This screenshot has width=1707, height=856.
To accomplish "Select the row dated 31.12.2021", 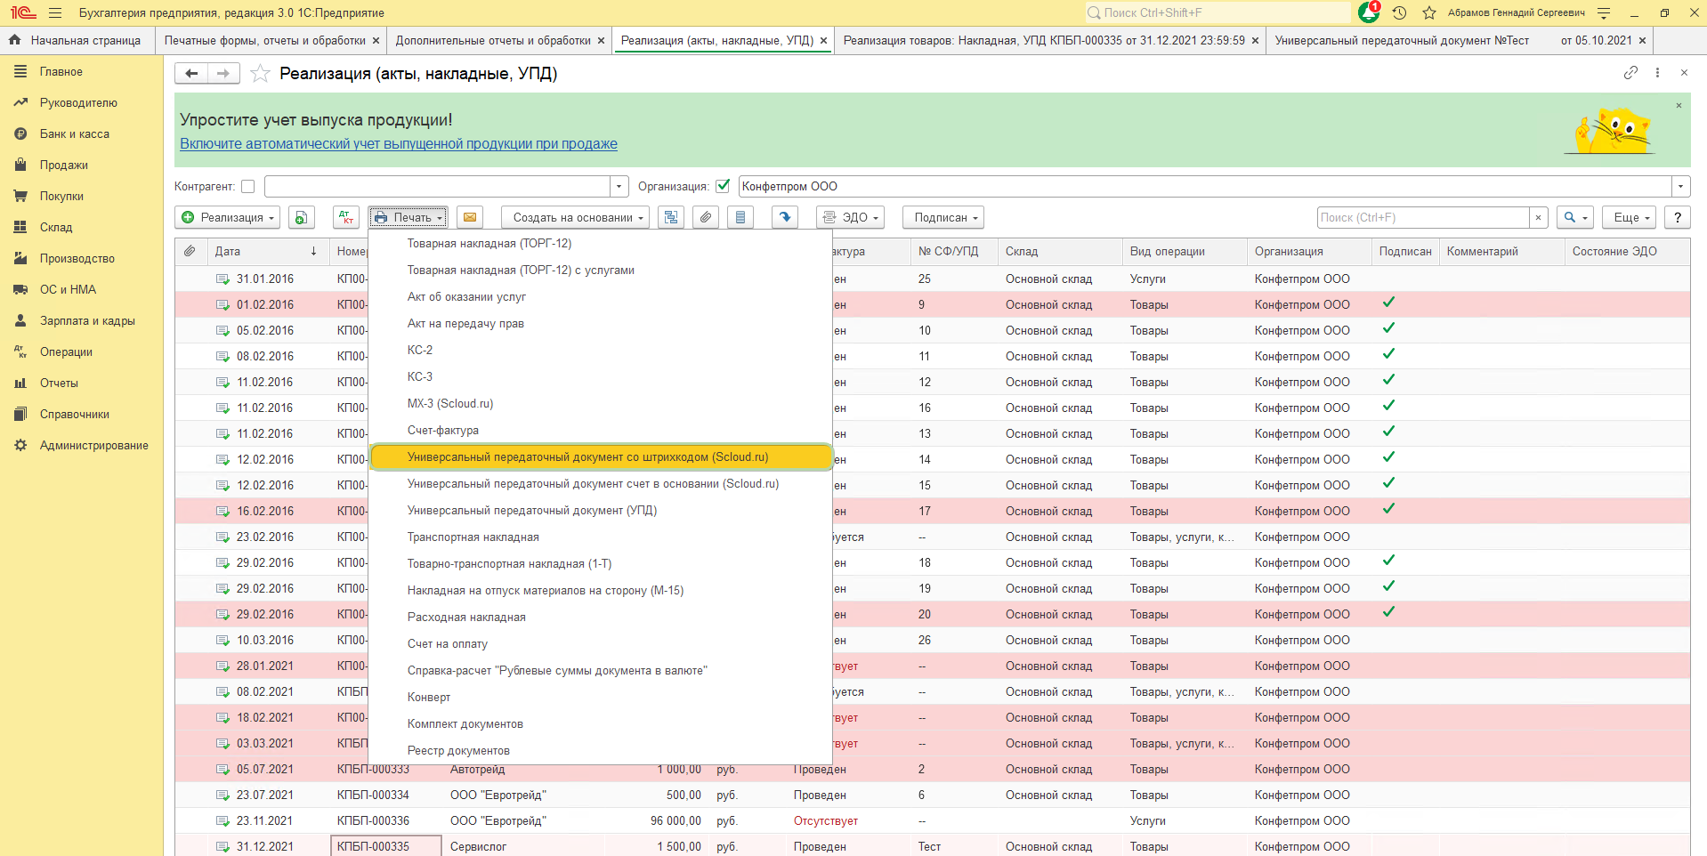I will pyautogui.click(x=932, y=846).
